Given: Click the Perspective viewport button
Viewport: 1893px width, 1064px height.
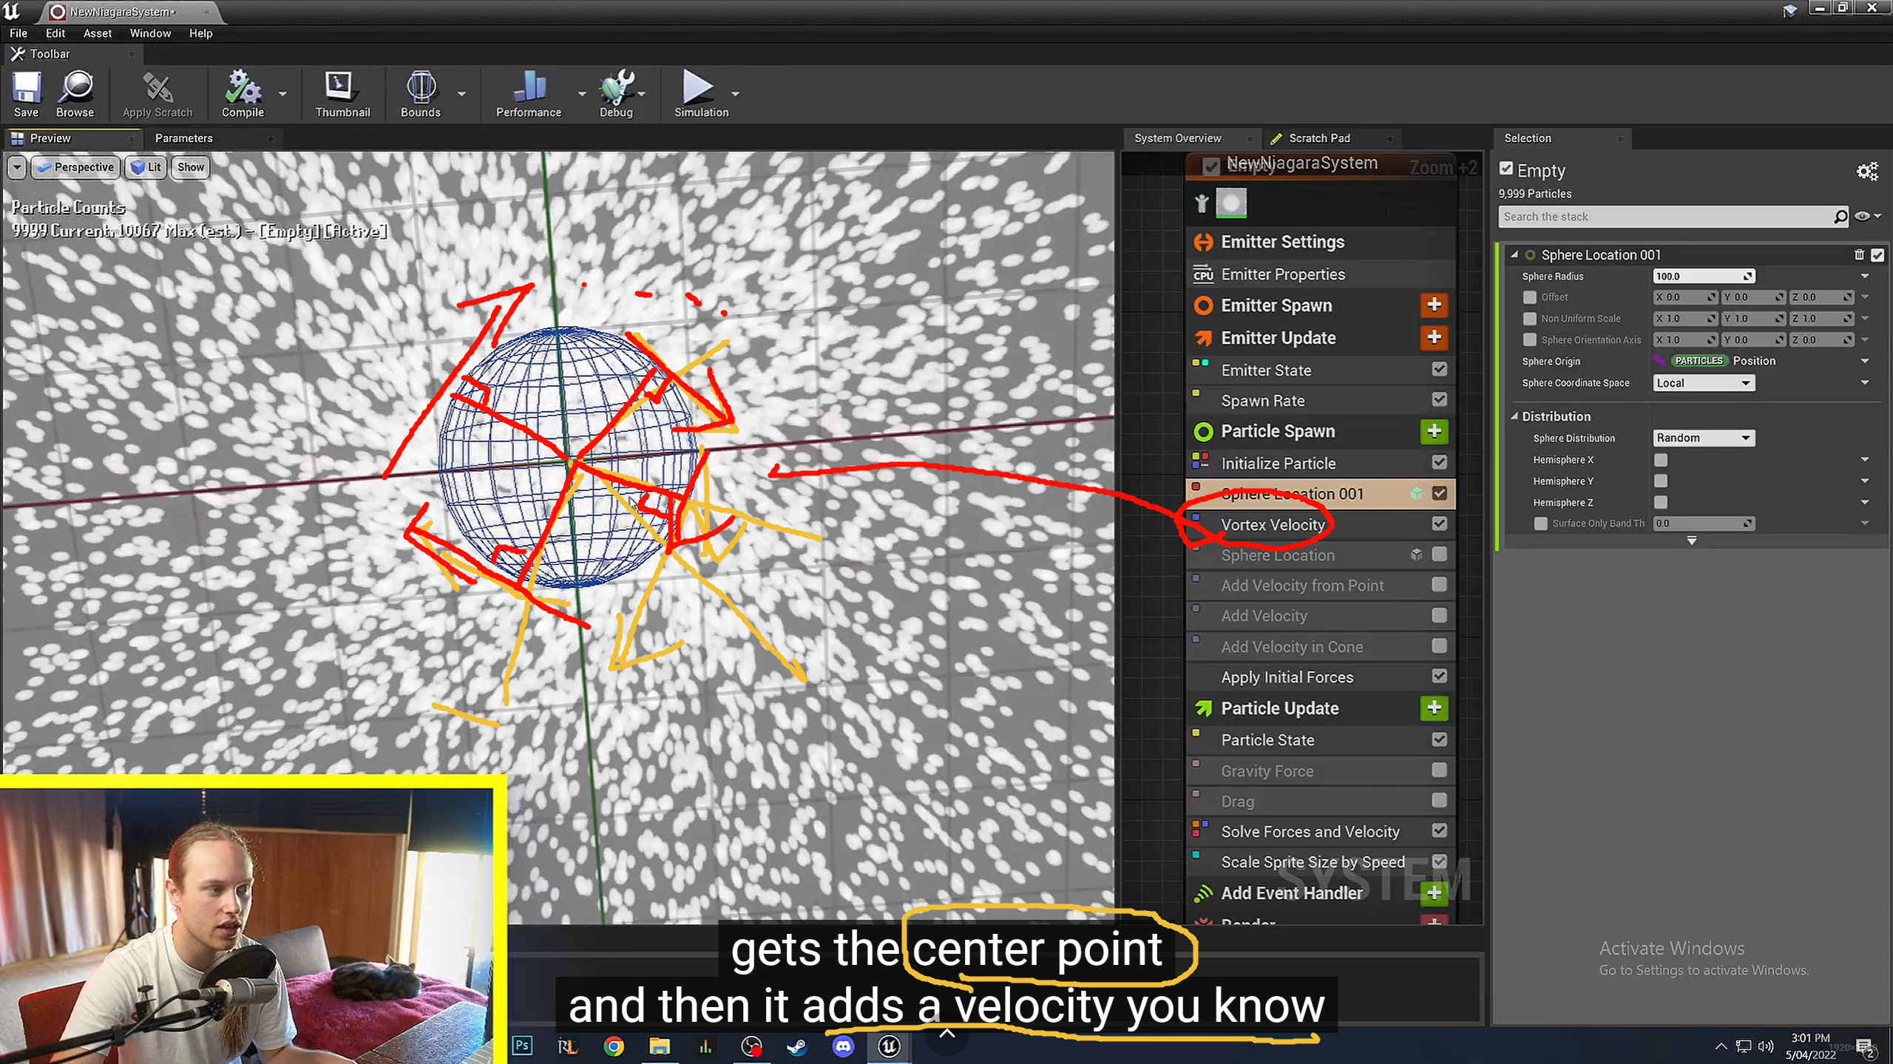Looking at the screenshot, I should click(x=76, y=167).
